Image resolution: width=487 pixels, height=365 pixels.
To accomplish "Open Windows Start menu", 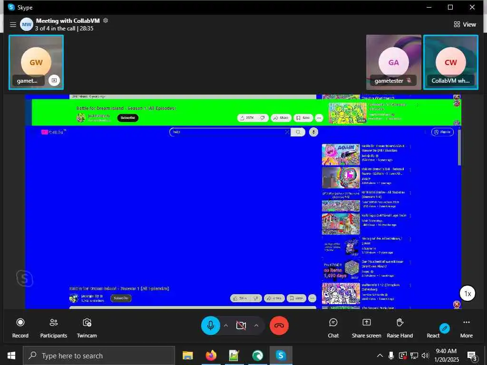I will (11, 355).
